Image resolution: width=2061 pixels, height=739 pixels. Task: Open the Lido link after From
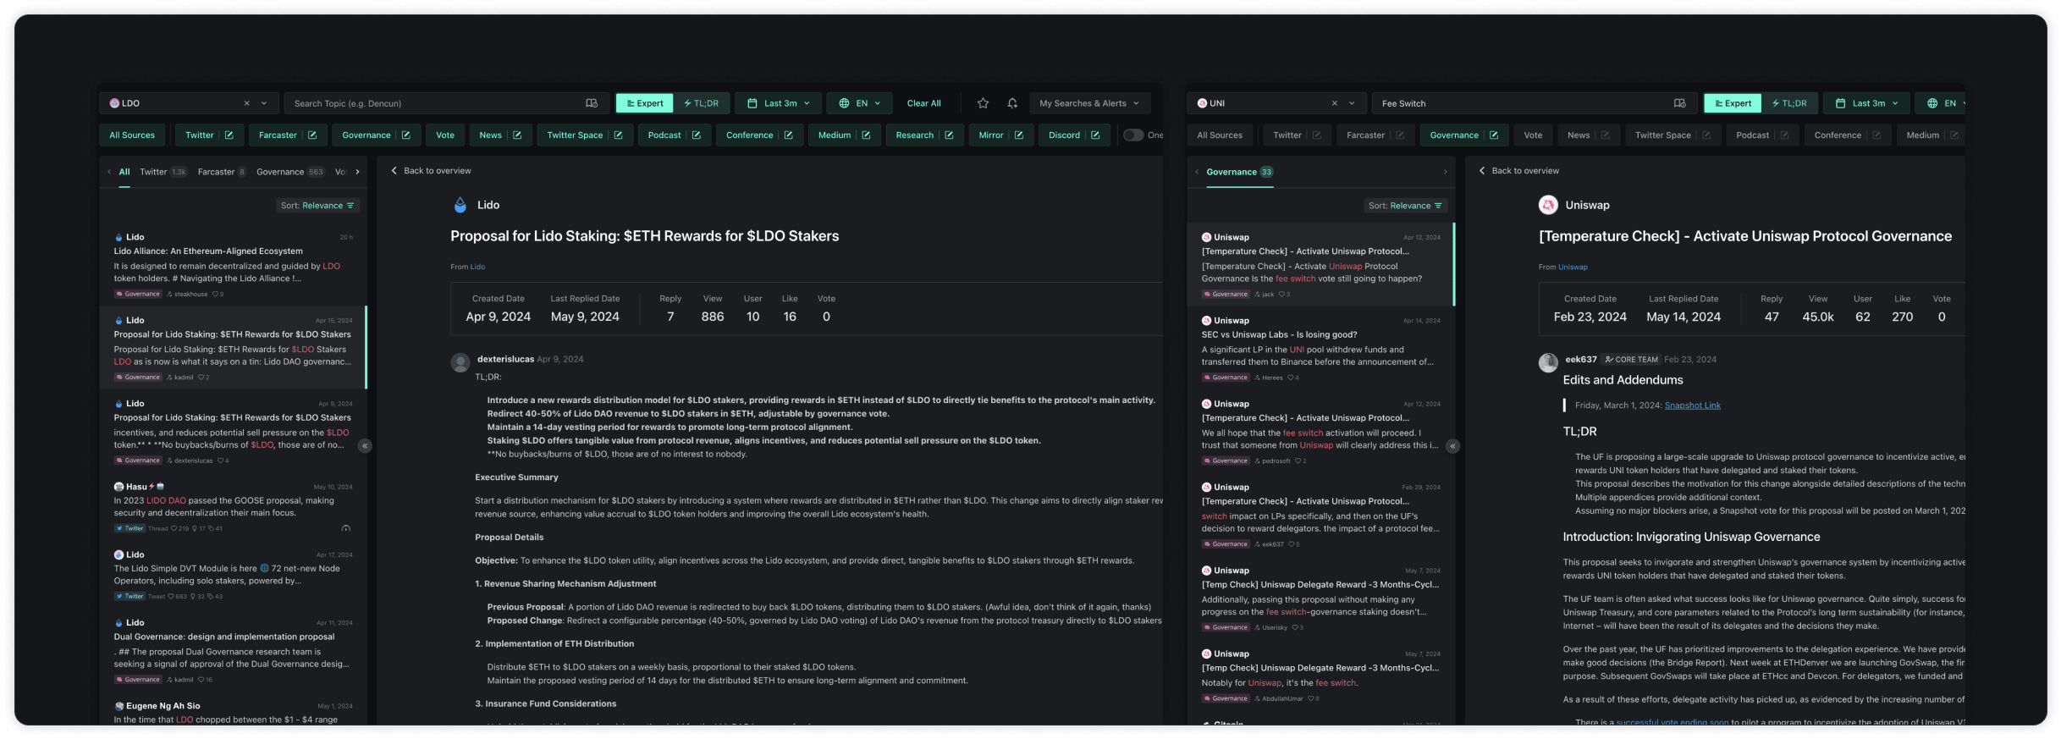477,267
